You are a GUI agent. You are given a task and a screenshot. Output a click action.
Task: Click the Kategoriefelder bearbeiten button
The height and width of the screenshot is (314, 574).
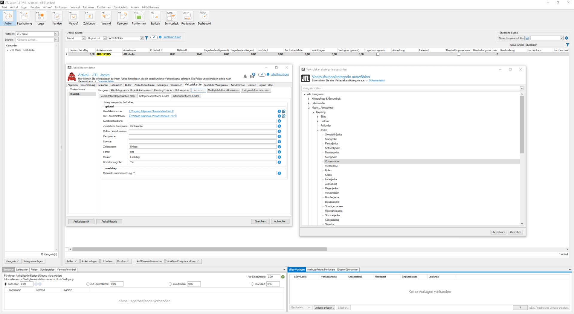256,90
